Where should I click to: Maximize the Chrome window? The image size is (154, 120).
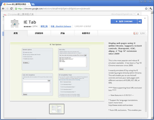point(145,2)
